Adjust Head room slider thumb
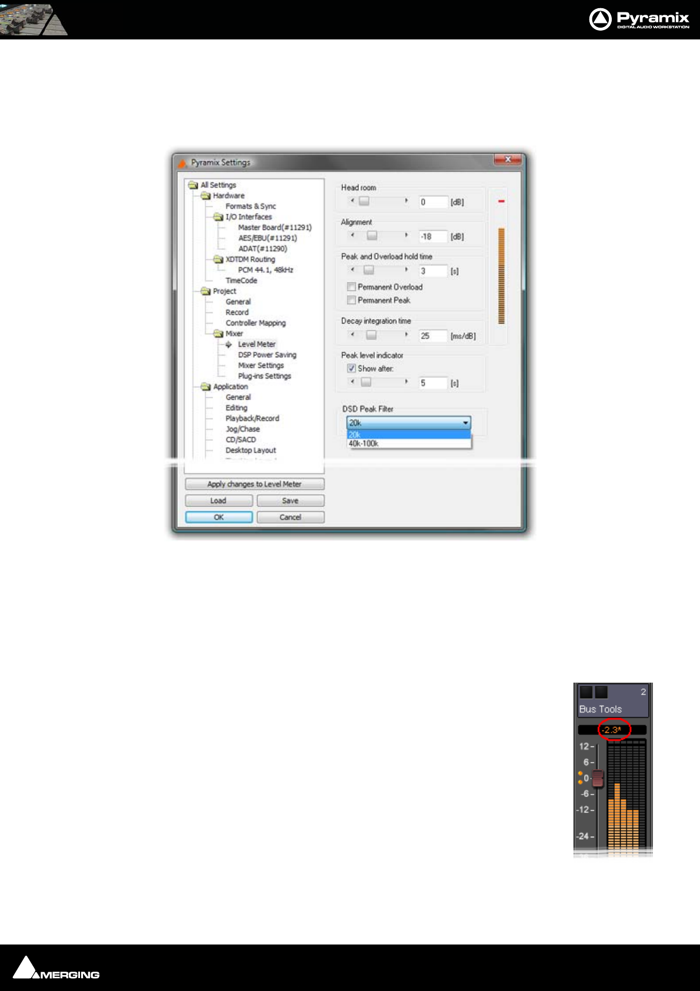Viewport: 700px width, 991px height. pyautogui.click(x=364, y=201)
